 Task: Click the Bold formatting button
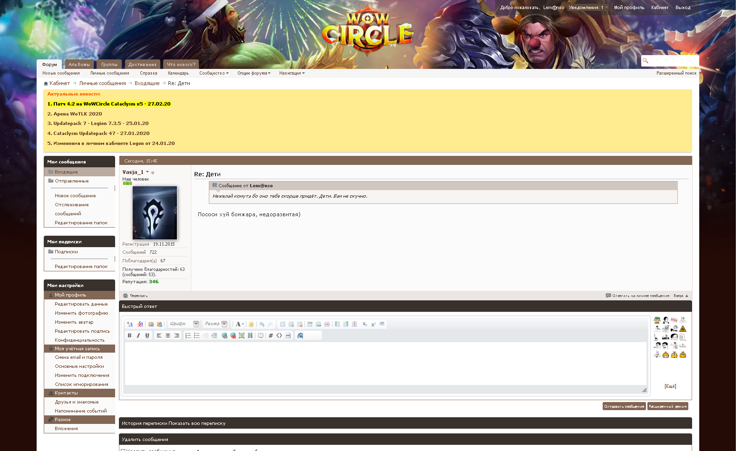(x=129, y=336)
